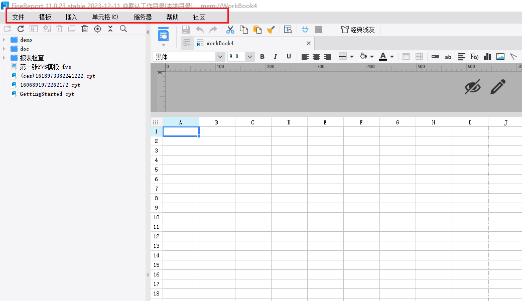Click the text lines icon beside F(x)
This screenshot has width=522, height=301.
(461, 57)
